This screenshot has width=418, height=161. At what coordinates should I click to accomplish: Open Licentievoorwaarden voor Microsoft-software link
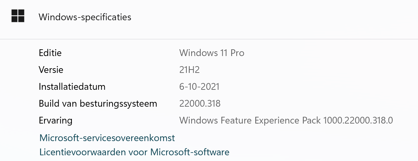134,152
